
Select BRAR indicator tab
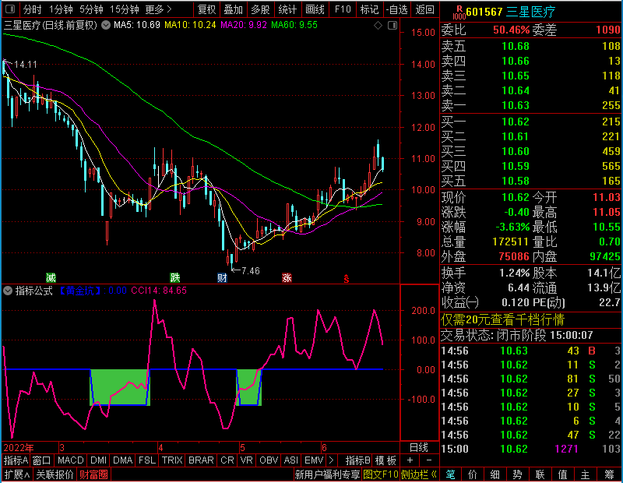(201, 460)
